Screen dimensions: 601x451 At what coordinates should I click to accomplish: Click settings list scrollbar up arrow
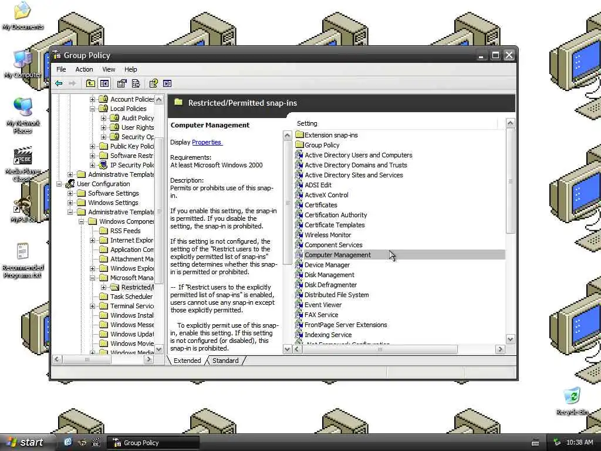click(x=510, y=123)
